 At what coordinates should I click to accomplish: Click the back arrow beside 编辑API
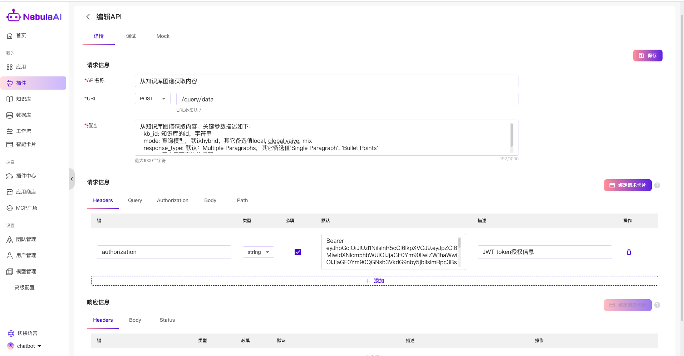point(88,17)
